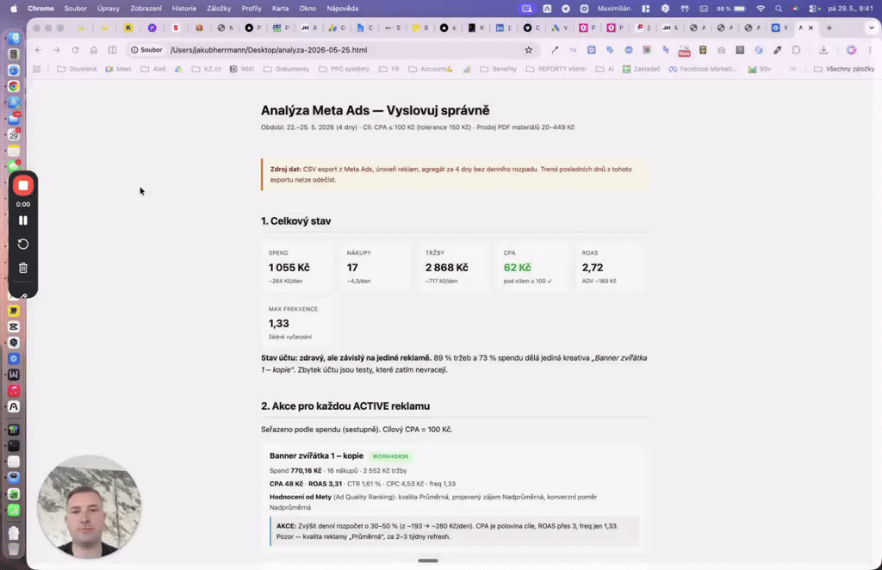Open the Profily menu

[x=252, y=9]
